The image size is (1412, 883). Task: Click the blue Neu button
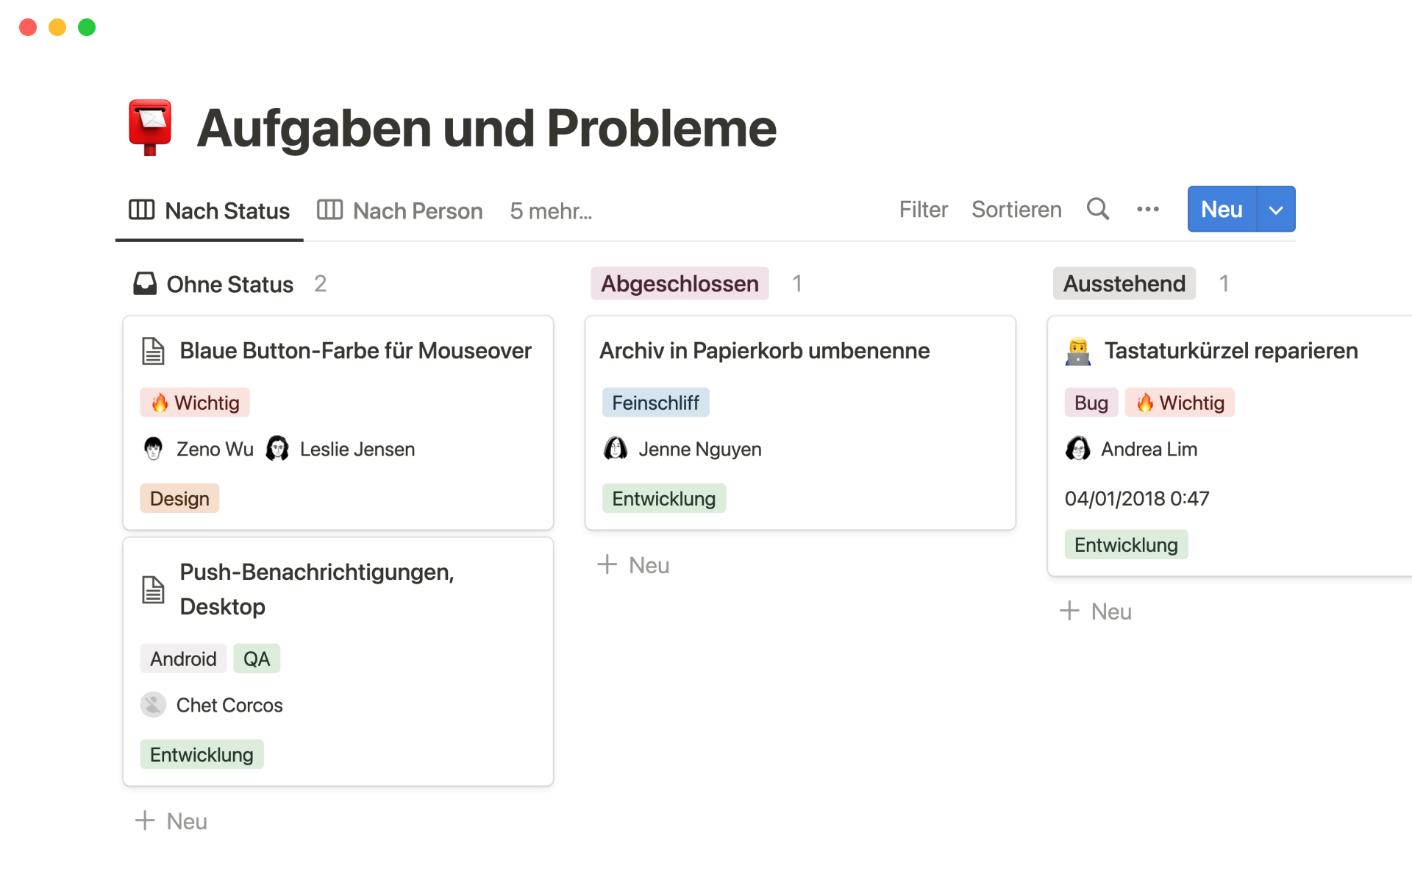tap(1221, 209)
